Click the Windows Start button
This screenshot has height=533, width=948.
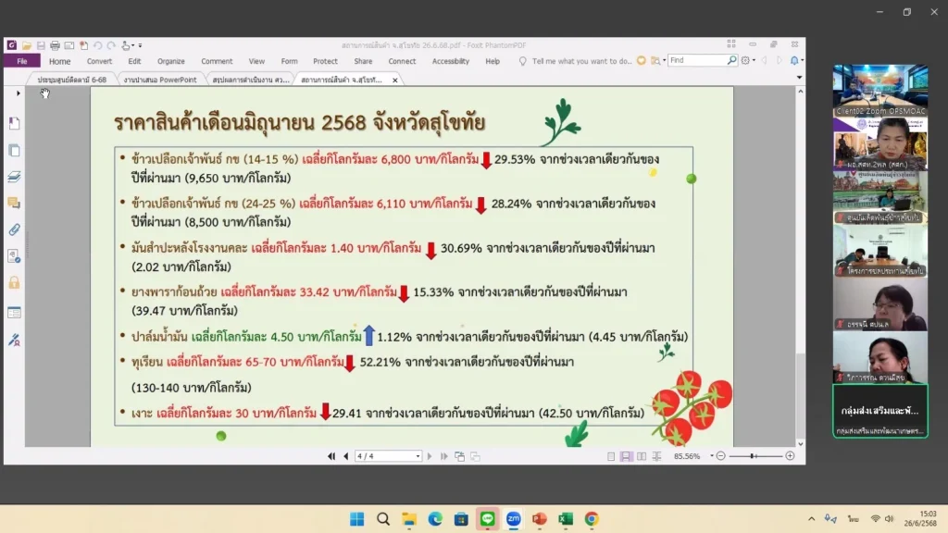click(356, 519)
